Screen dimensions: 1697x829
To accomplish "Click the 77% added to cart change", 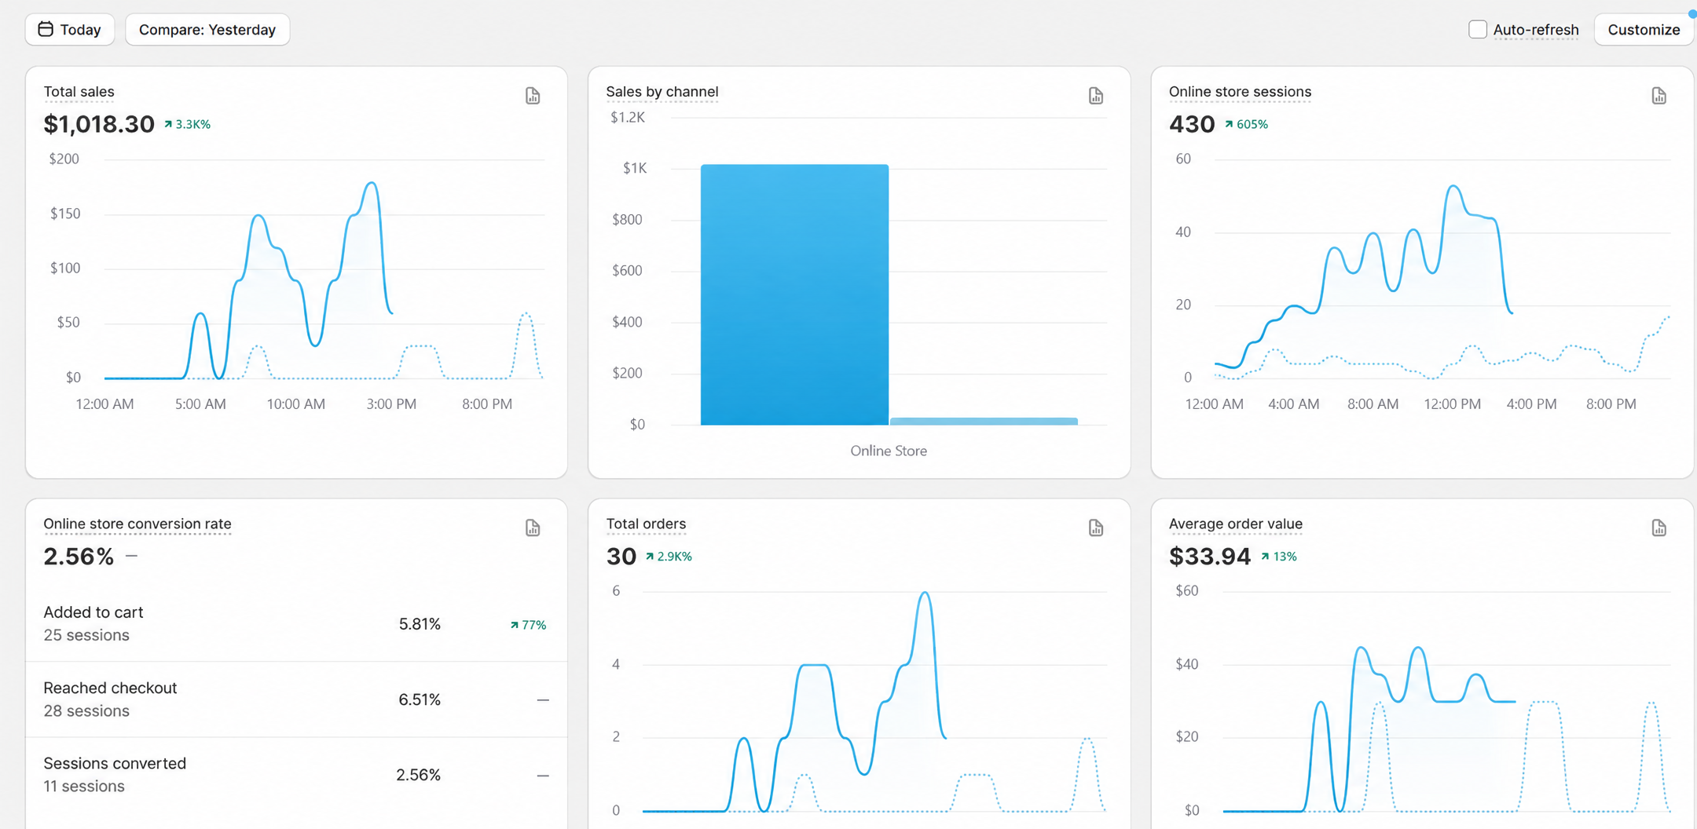I will (x=528, y=625).
